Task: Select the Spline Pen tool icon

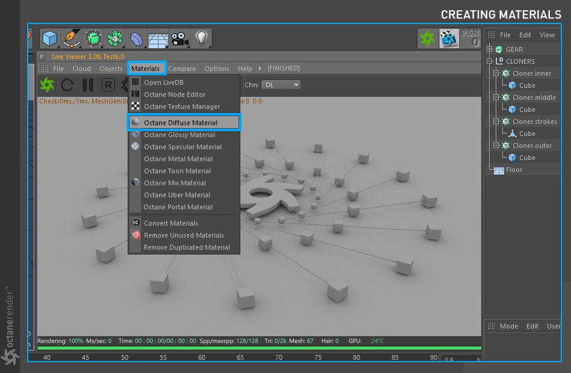Action: click(x=72, y=39)
